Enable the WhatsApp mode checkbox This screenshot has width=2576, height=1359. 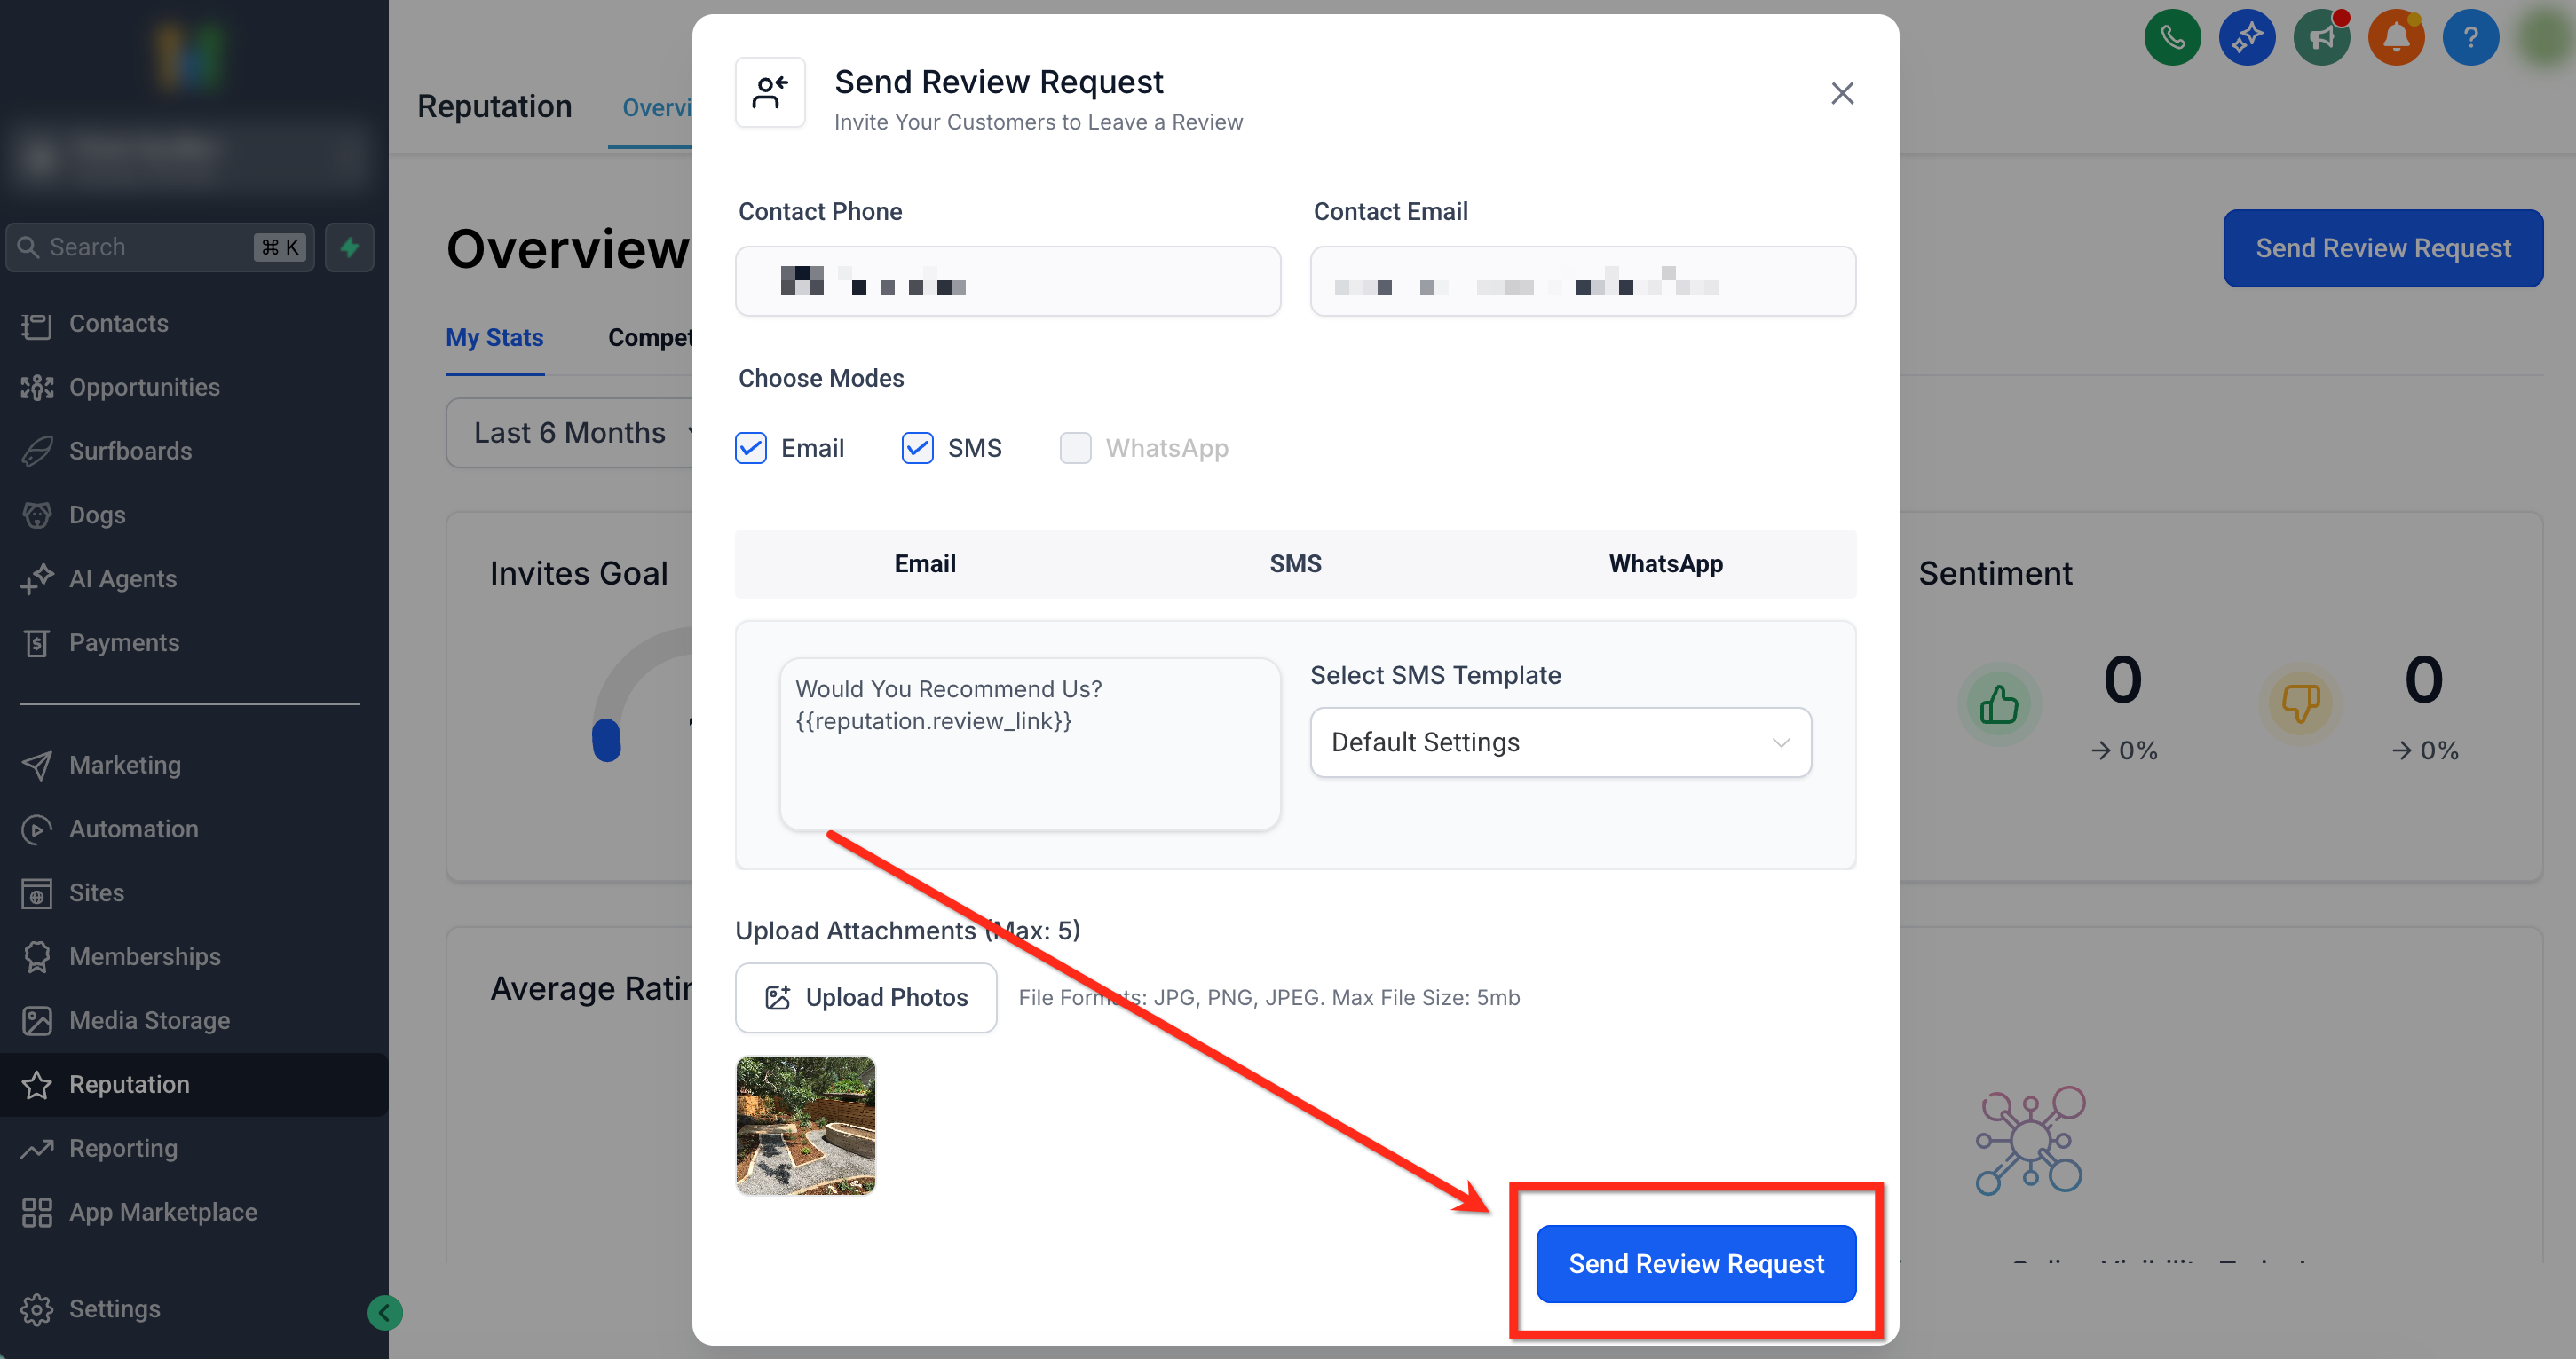(x=1075, y=448)
